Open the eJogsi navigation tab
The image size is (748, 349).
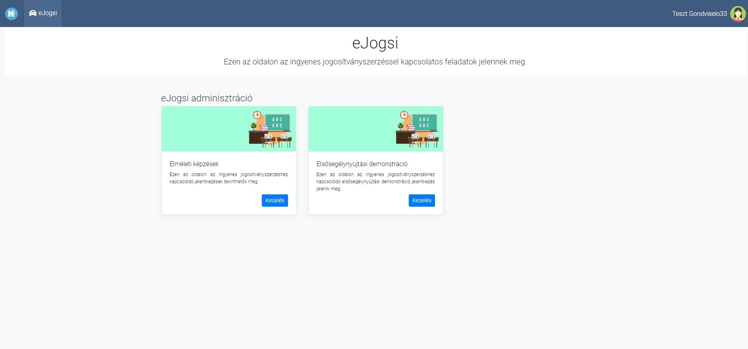click(x=43, y=14)
